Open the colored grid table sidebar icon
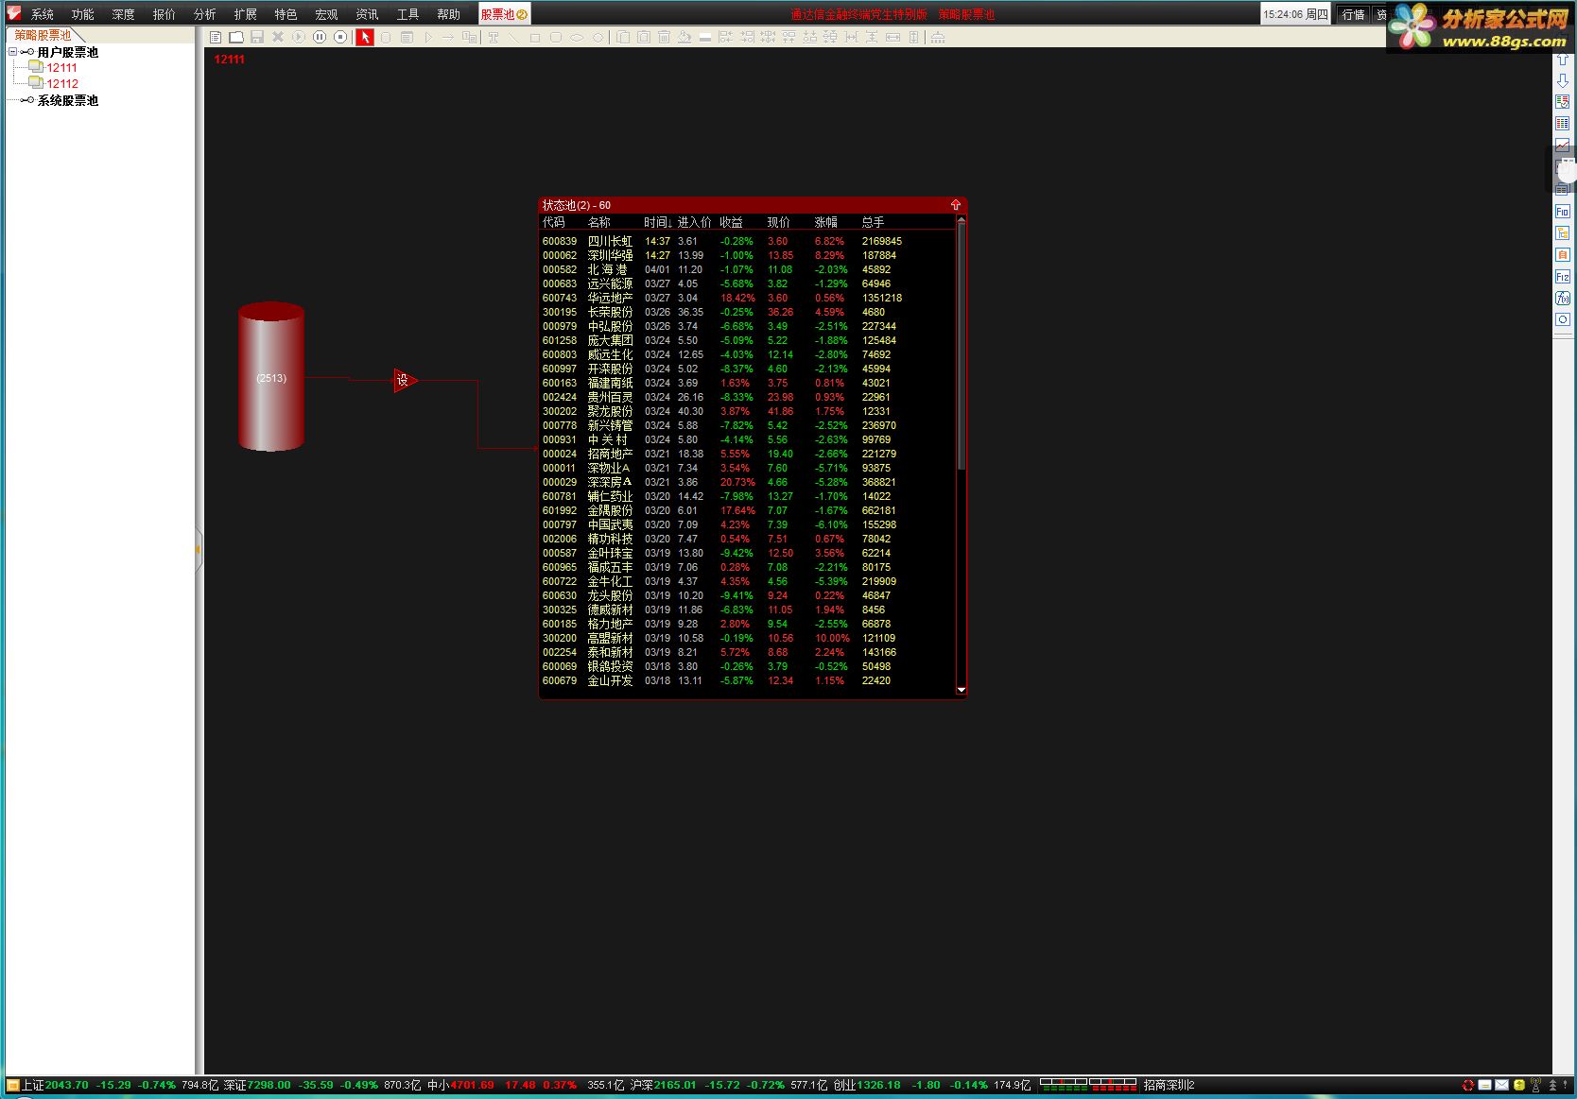The image size is (1577, 1099). click(1563, 124)
